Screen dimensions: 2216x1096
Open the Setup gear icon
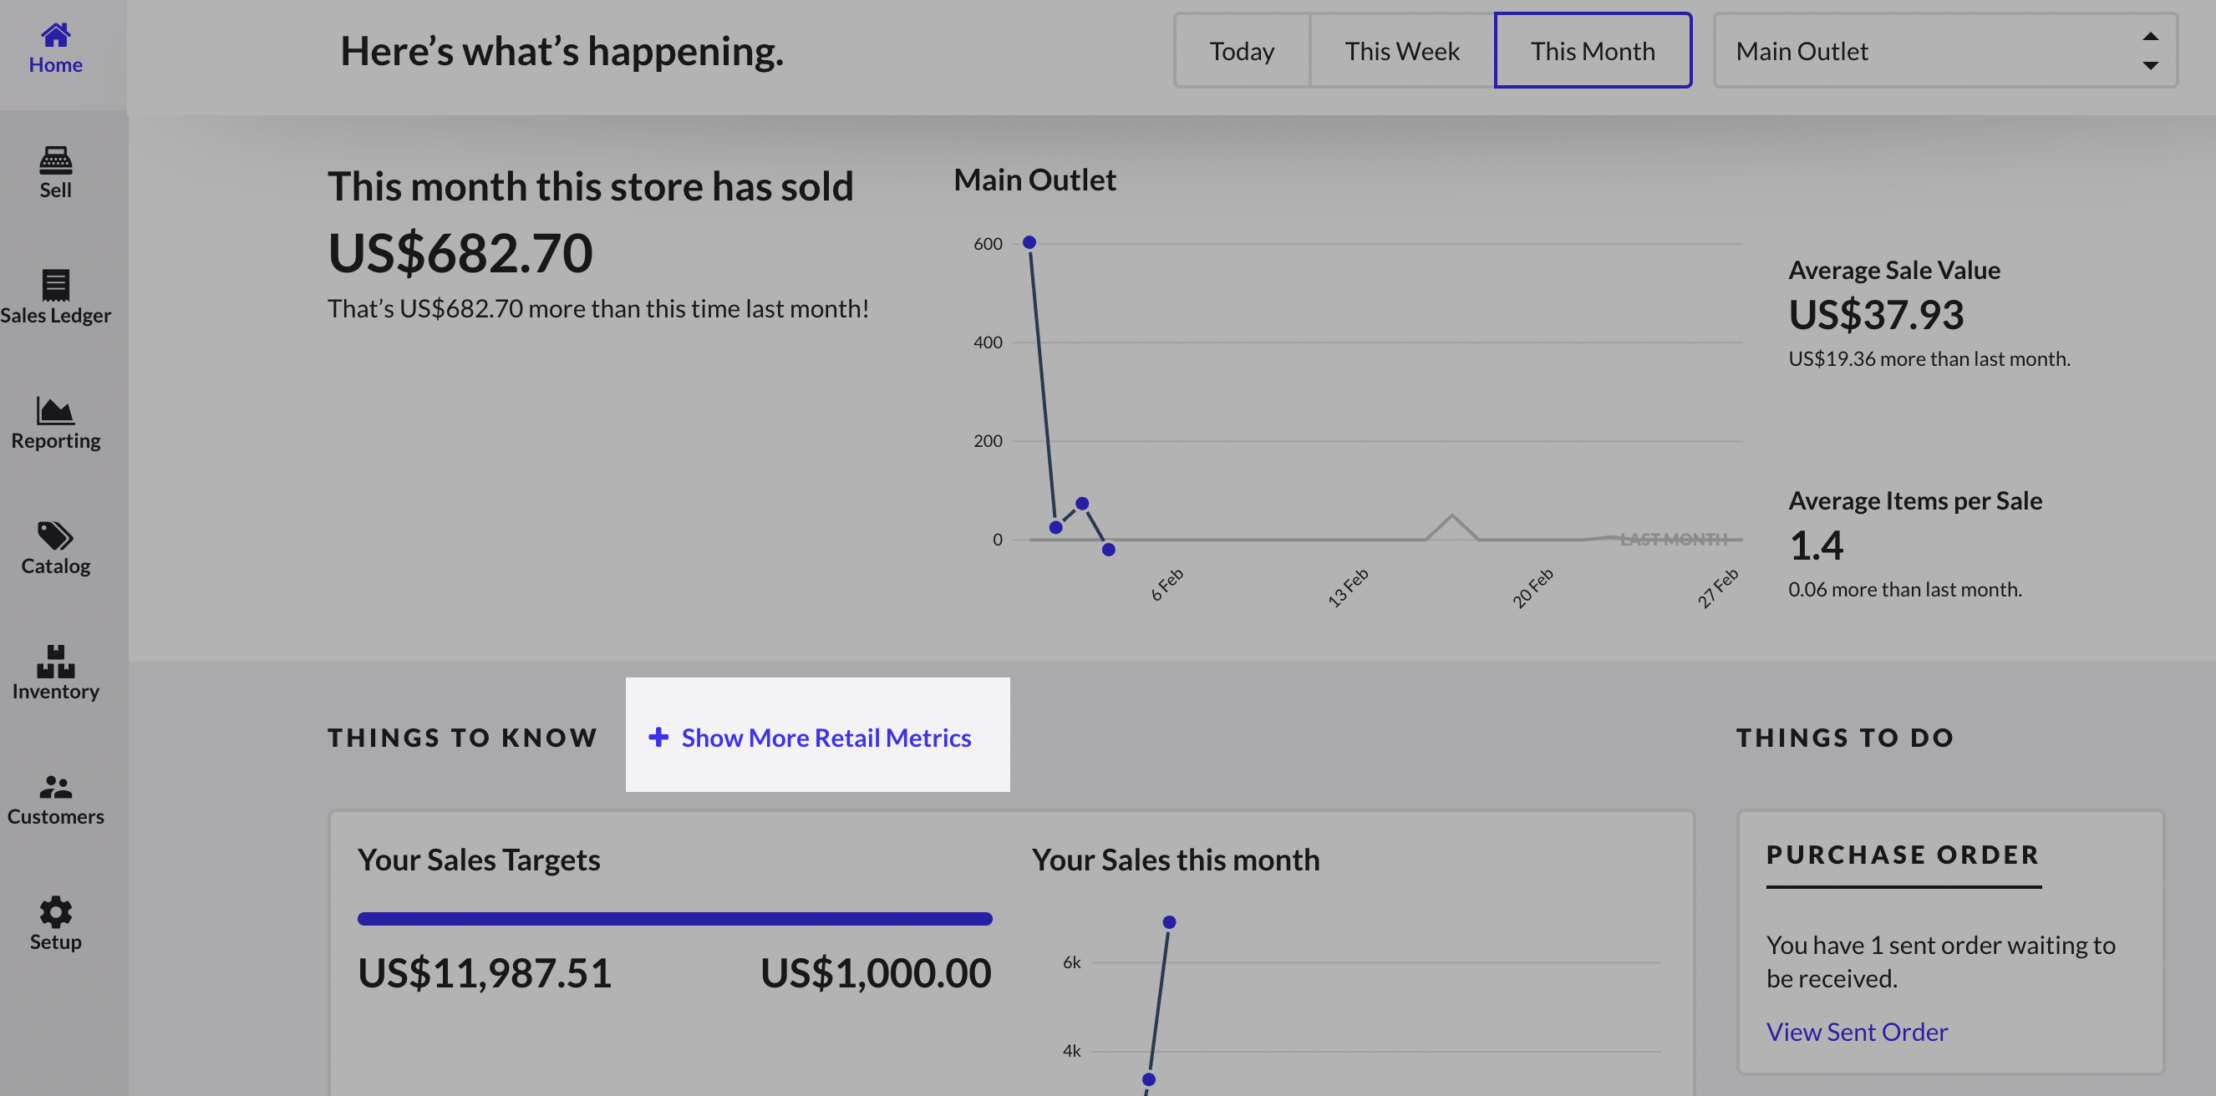(55, 911)
